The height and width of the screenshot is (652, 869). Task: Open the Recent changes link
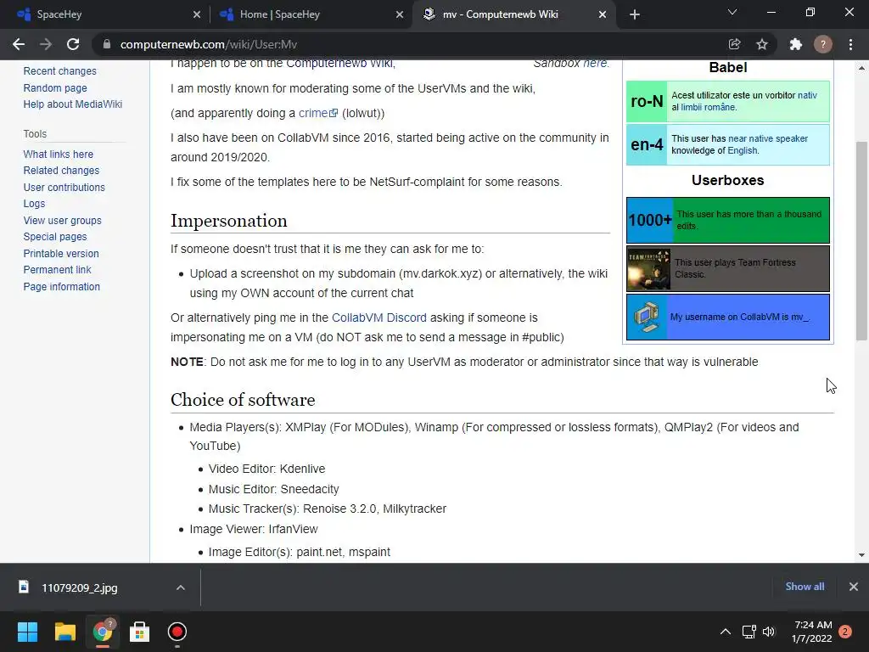coord(60,71)
